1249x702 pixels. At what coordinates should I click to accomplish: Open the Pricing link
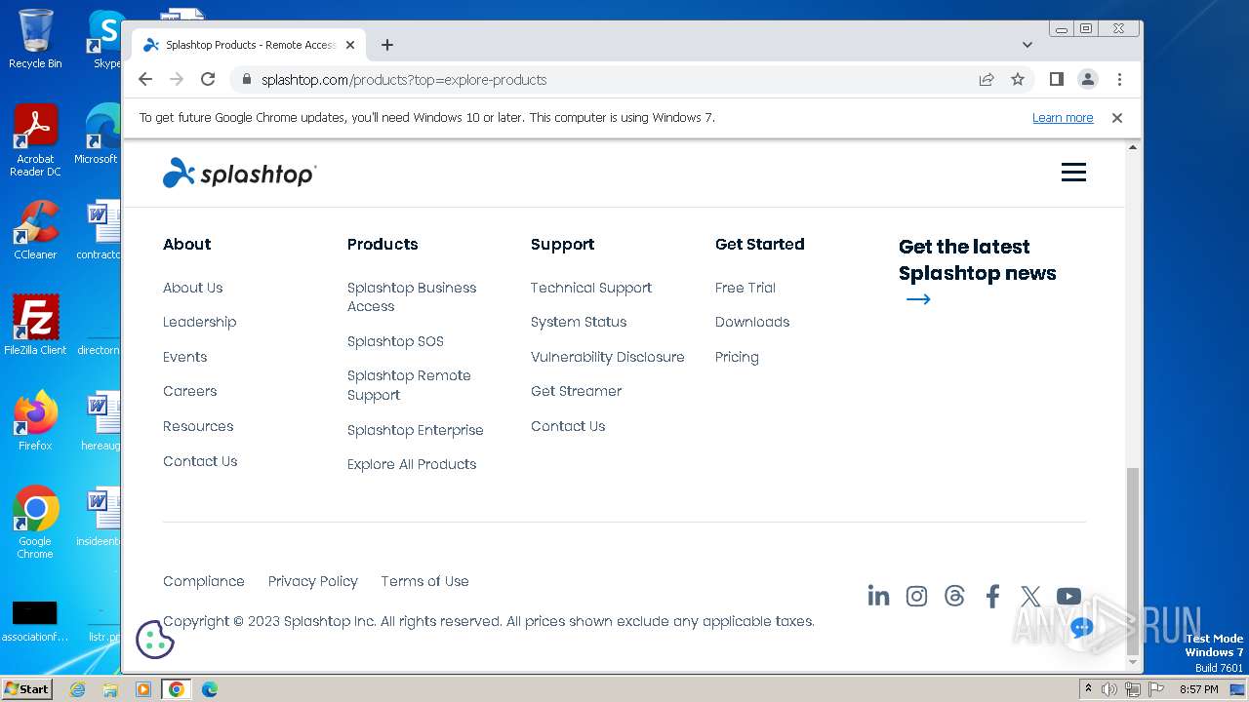pyautogui.click(x=737, y=357)
